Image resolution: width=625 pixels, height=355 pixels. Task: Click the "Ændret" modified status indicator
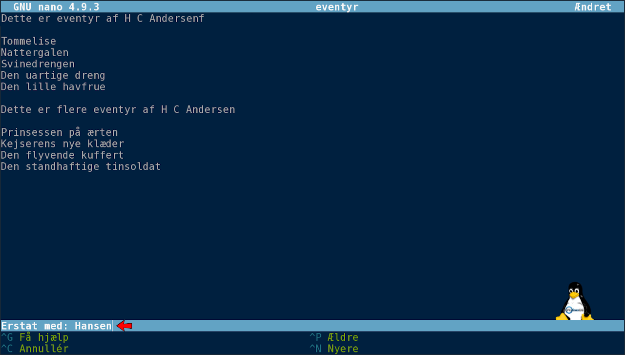[593, 7]
